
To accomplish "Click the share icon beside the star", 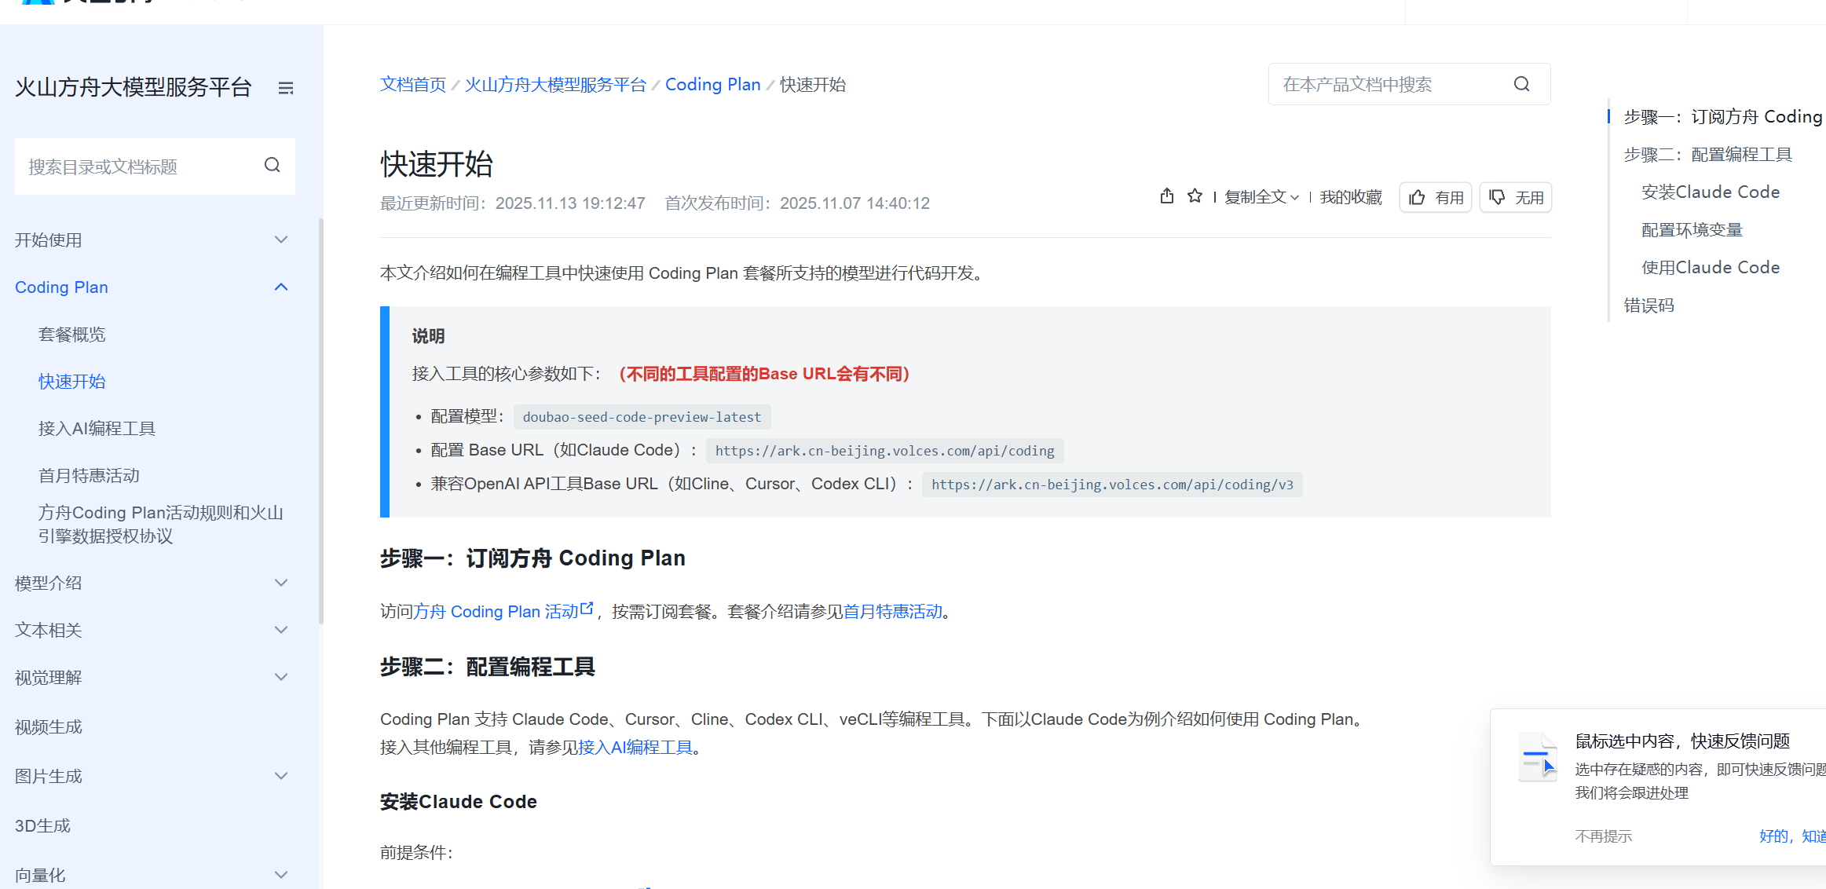I will pos(1167,196).
